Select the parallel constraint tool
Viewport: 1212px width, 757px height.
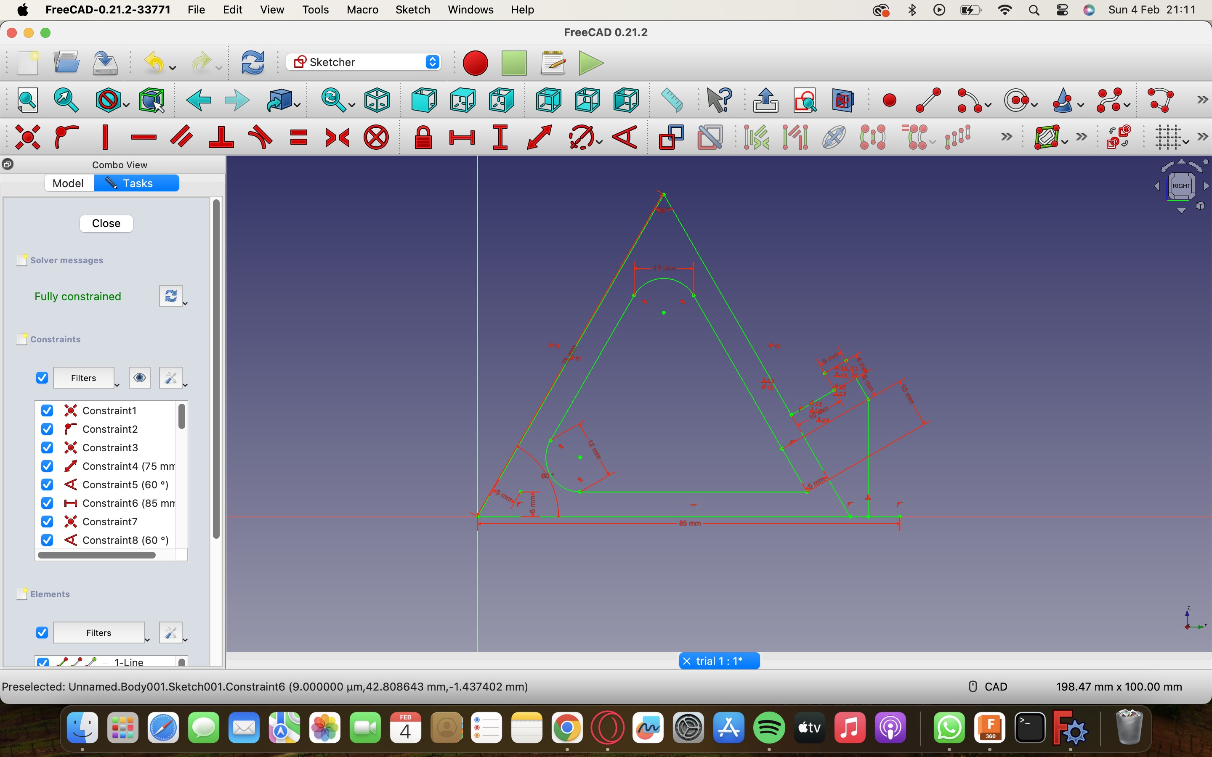pyautogui.click(x=182, y=137)
